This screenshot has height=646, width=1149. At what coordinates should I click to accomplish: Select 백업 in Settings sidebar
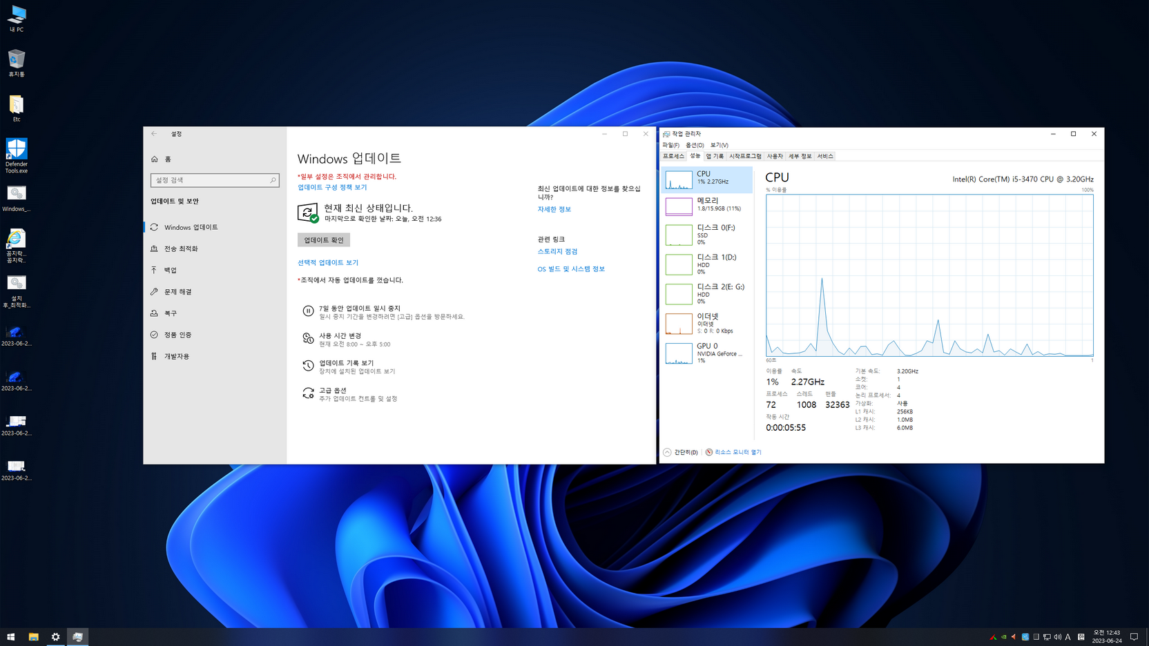(214, 270)
